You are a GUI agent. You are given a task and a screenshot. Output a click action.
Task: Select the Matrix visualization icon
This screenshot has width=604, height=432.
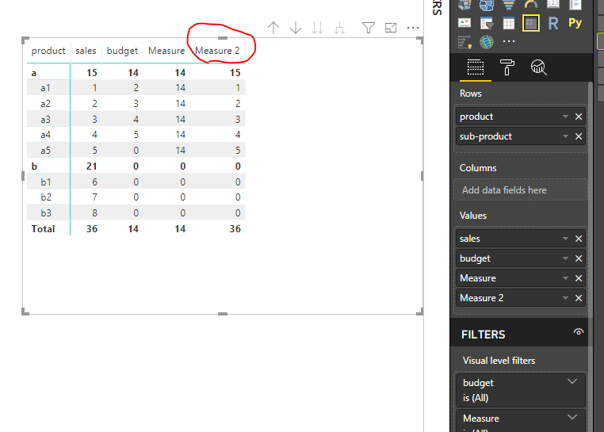point(531,24)
